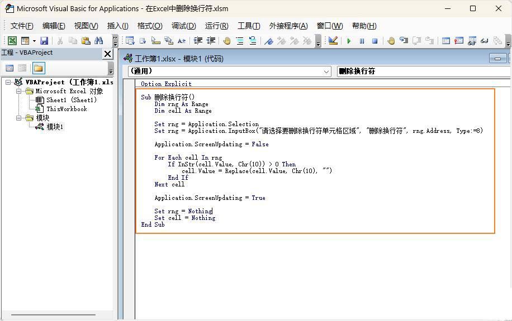Toggle Design Mode with the ruler and pencil icon
Screen dimensions: 512x321
coord(333,40)
